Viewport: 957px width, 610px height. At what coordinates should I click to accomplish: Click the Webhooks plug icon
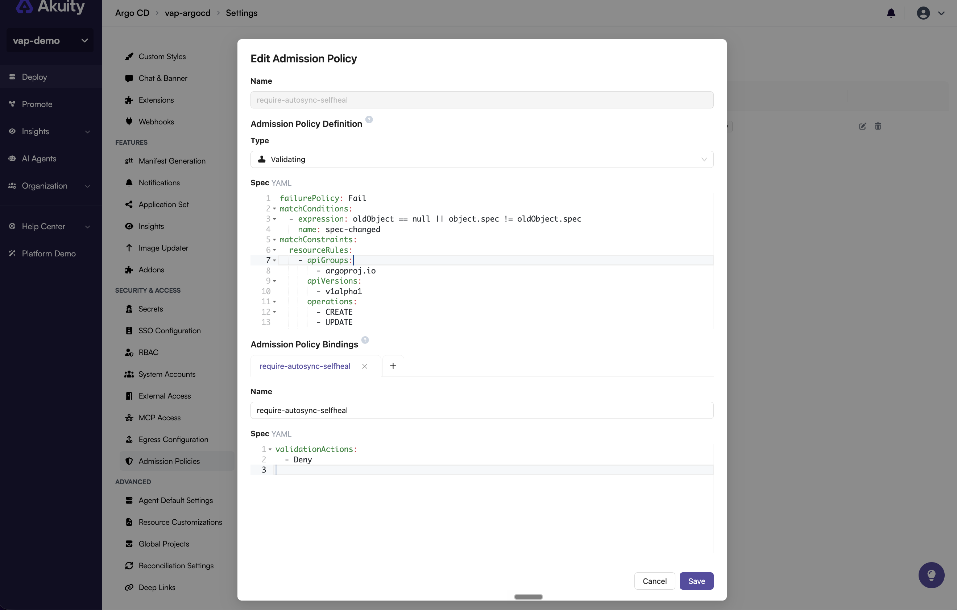point(129,122)
